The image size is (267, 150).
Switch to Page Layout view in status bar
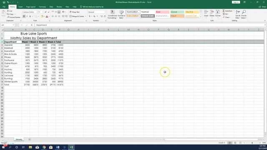235,143
